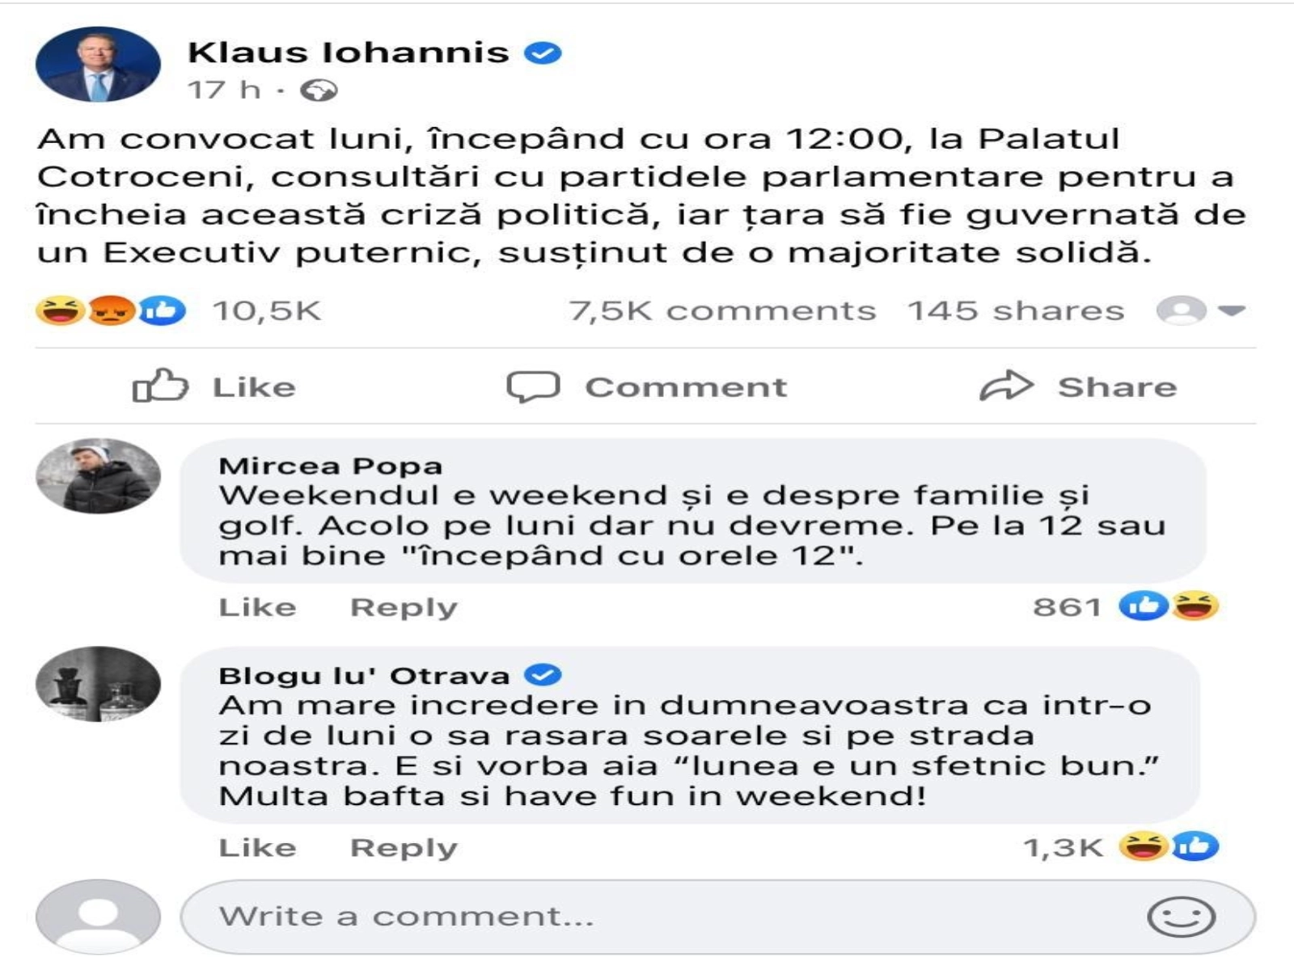Open Mircea Popa's profile picture

98,476
